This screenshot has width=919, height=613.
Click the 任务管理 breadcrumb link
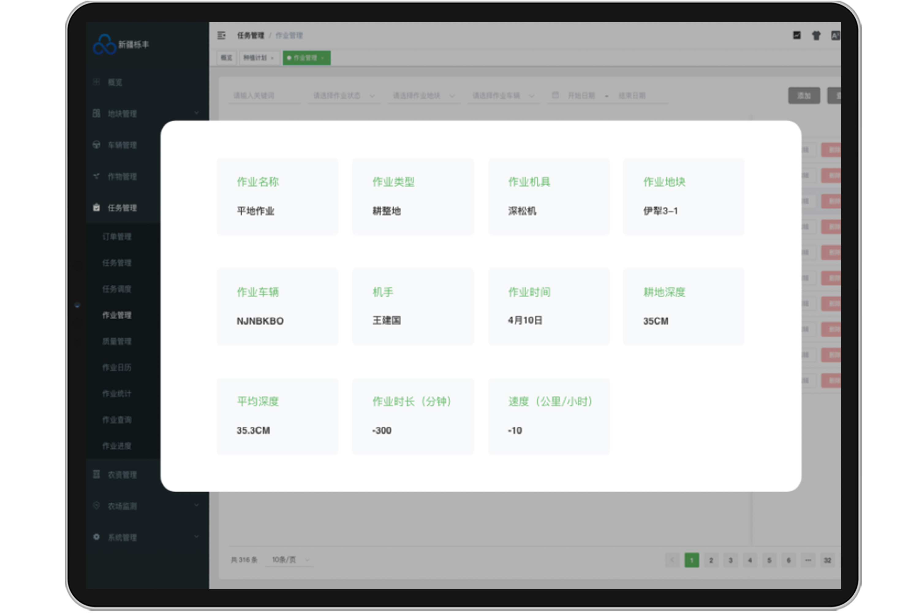(251, 36)
